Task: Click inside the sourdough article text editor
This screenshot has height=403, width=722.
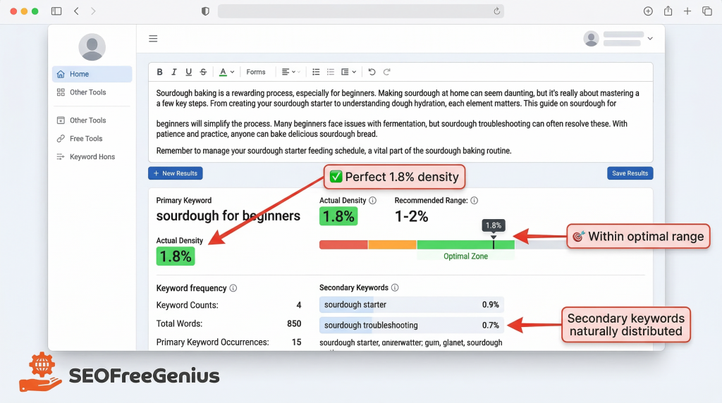Action: pos(400,122)
